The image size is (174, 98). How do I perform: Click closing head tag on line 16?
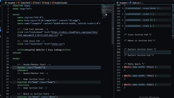[x=17, y=53]
